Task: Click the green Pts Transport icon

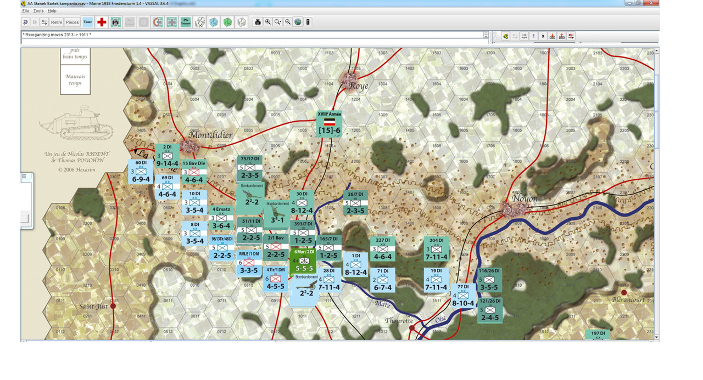Action: [x=186, y=22]
